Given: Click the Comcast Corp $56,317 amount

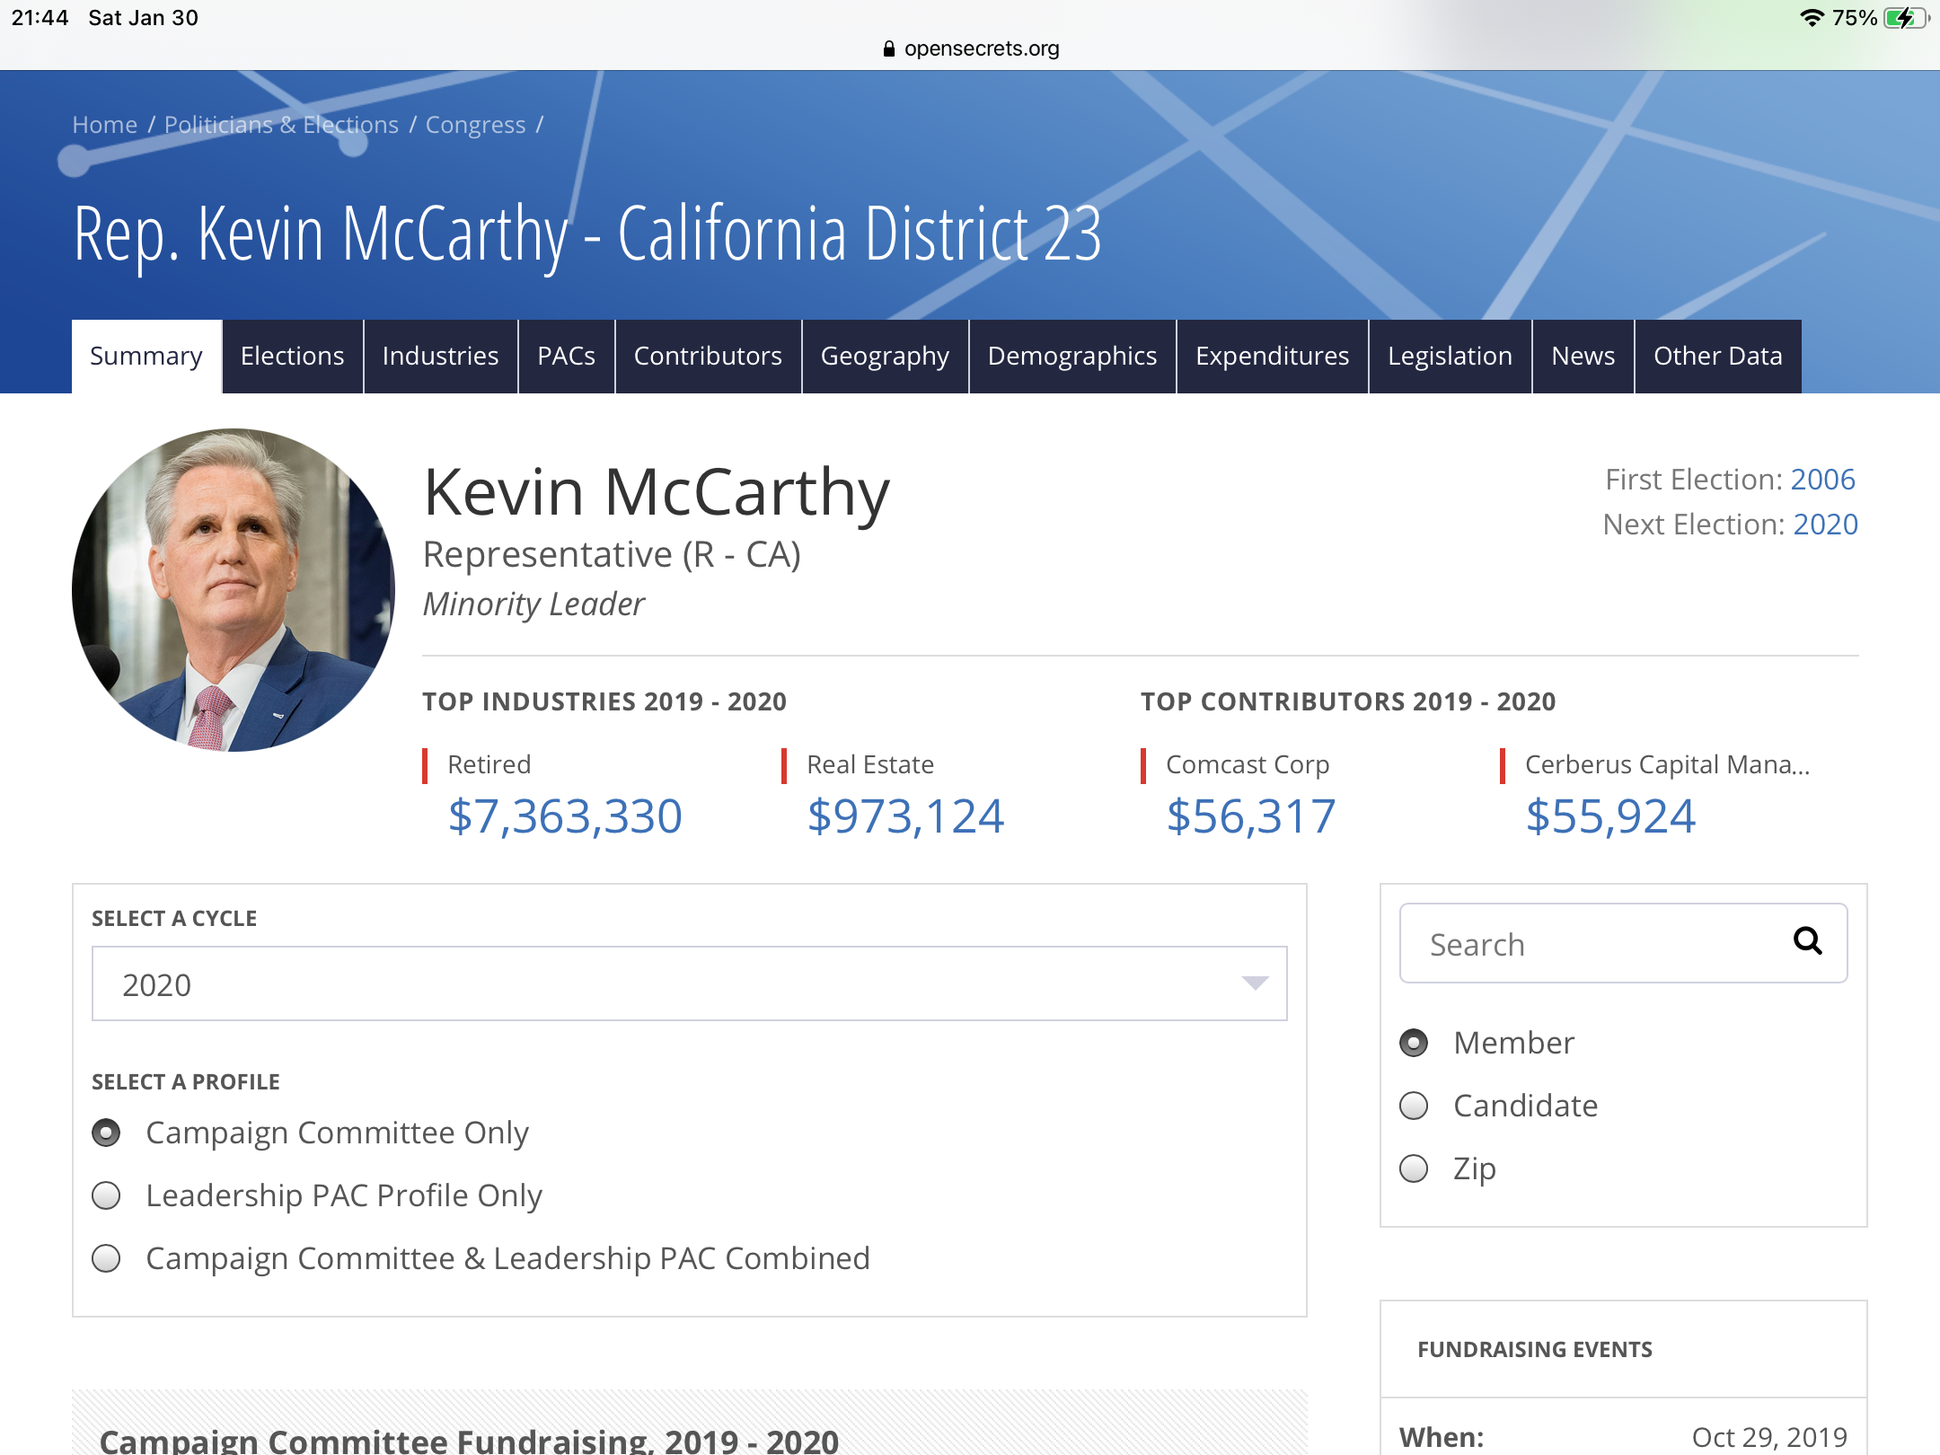Looking at the screenshot, I should pos(1251,817).
